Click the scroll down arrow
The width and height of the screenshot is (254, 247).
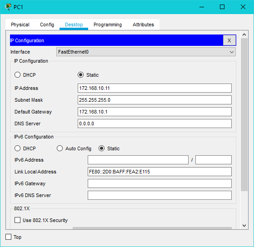coord(244,226)
